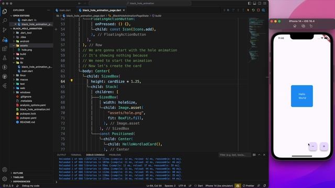This screenshot has height=188, width=335.
Task: Expand the Timeline section
Action: click(x=18, y=178)
